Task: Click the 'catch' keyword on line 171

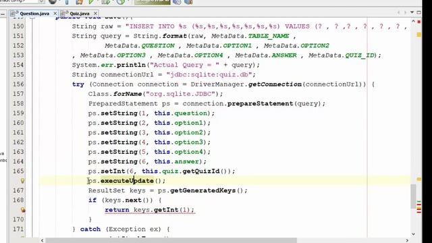Action: point(90,229)
